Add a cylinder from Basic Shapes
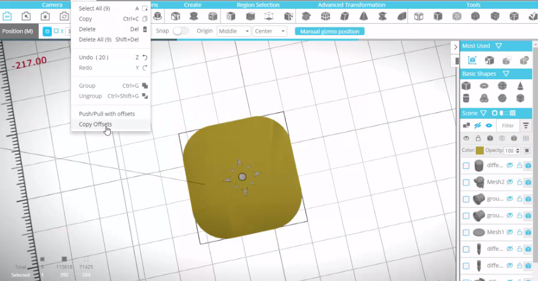 tap(466, 98)
